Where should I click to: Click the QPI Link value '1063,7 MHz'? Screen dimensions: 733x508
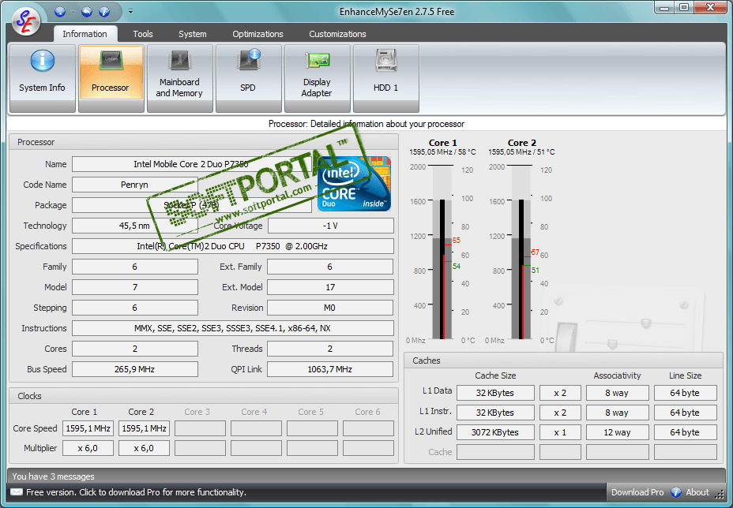click(x=330, y=369)
